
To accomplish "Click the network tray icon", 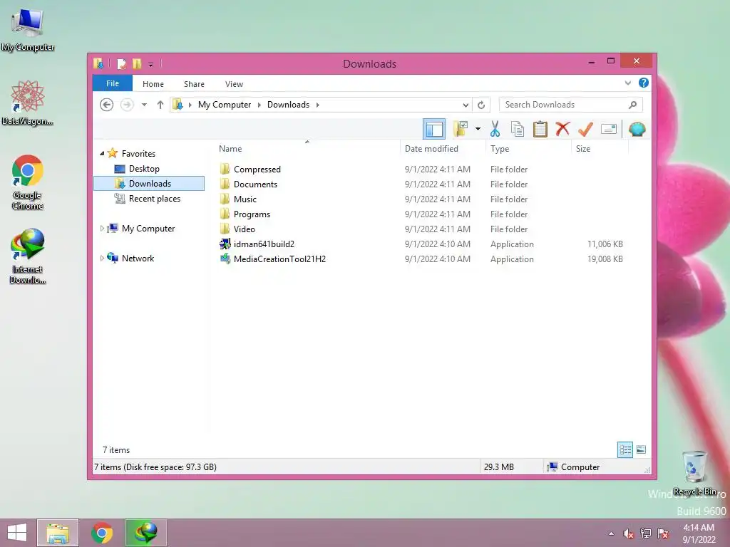I will [645, 533].
